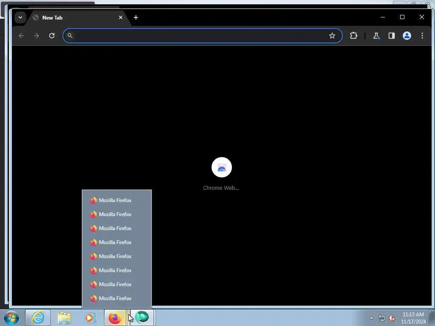Open the taskbar clock and date
Screen dimensions: 435x326
tap(413, 318)
